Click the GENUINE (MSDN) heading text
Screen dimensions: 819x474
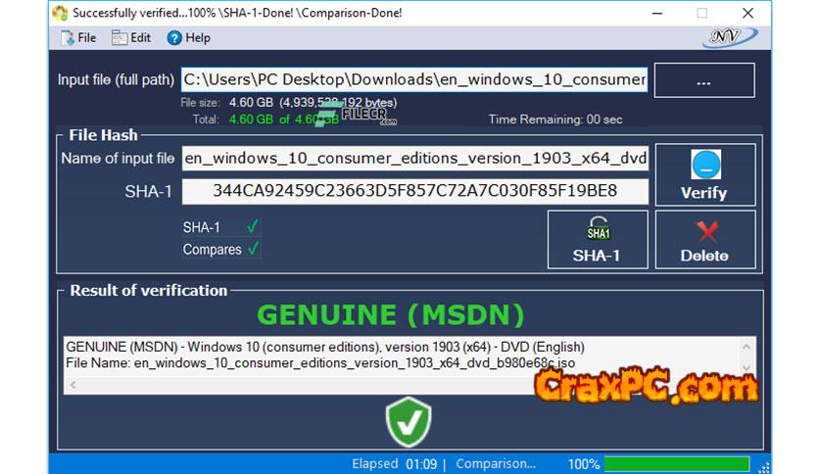[391, 314]
